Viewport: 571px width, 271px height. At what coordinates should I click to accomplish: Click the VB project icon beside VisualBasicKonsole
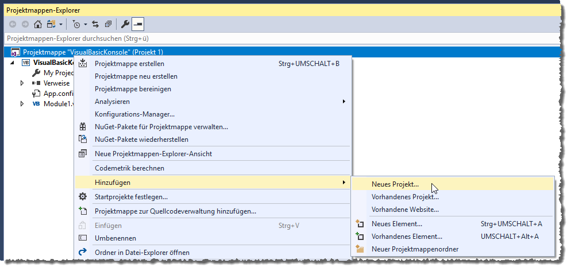[26, 62]
